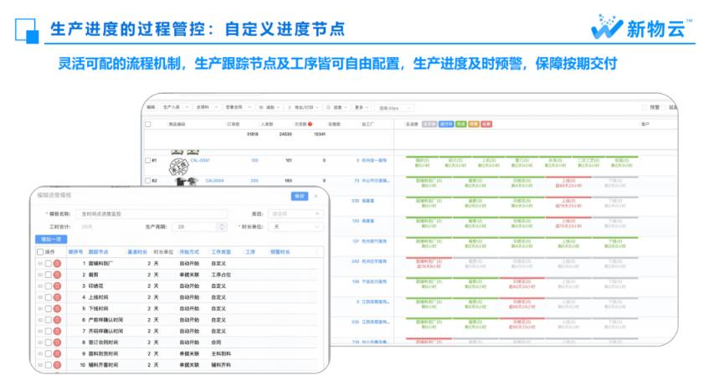Open product link CAL-0041

200,161
